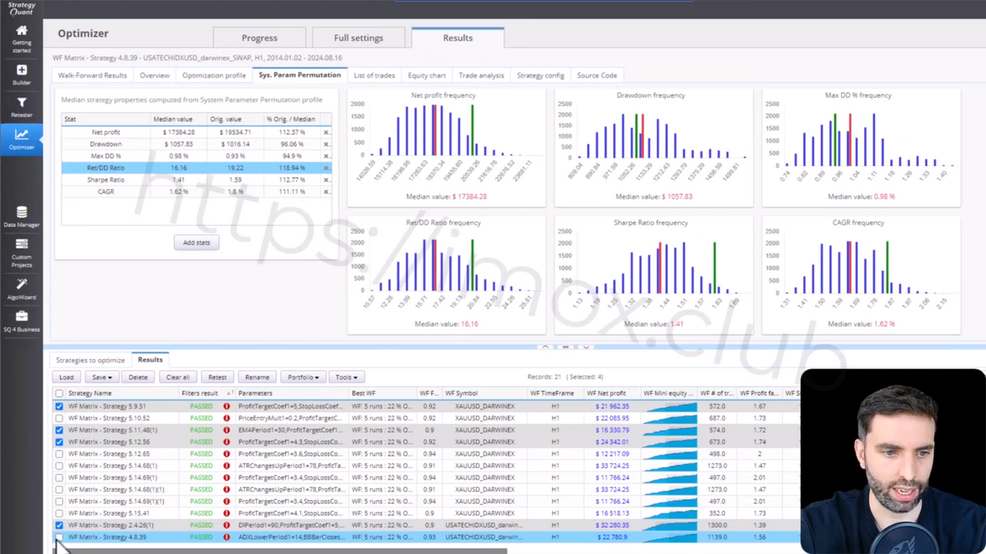Check the Strategy 5.12.65 checkbox
The width and height of the screenshot is (986, 554).
59,454
